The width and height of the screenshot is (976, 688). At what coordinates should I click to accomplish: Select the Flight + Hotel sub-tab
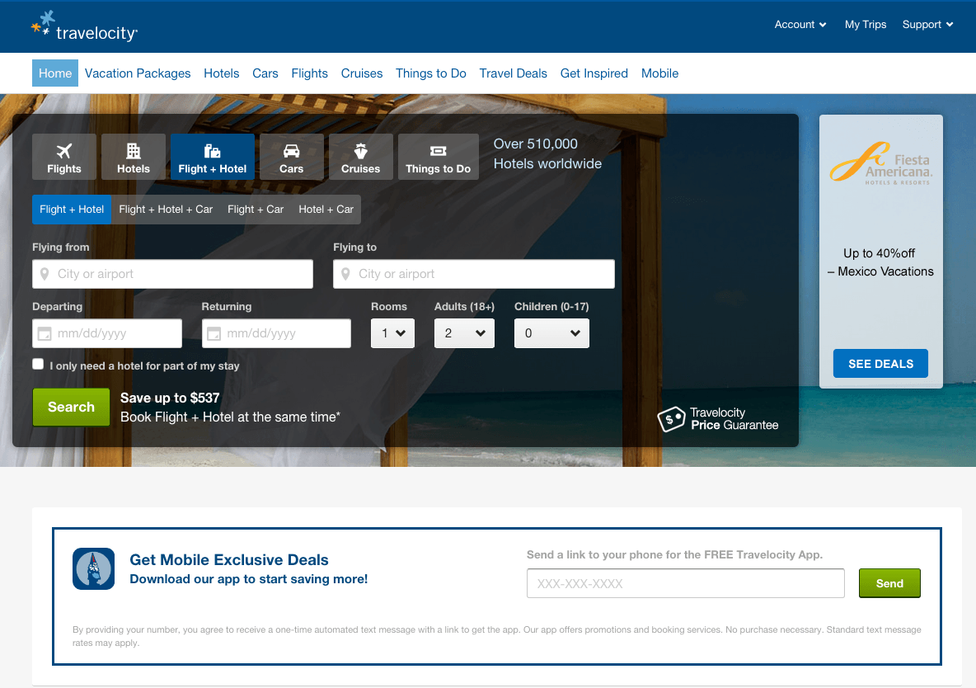(x=72, y=210)
